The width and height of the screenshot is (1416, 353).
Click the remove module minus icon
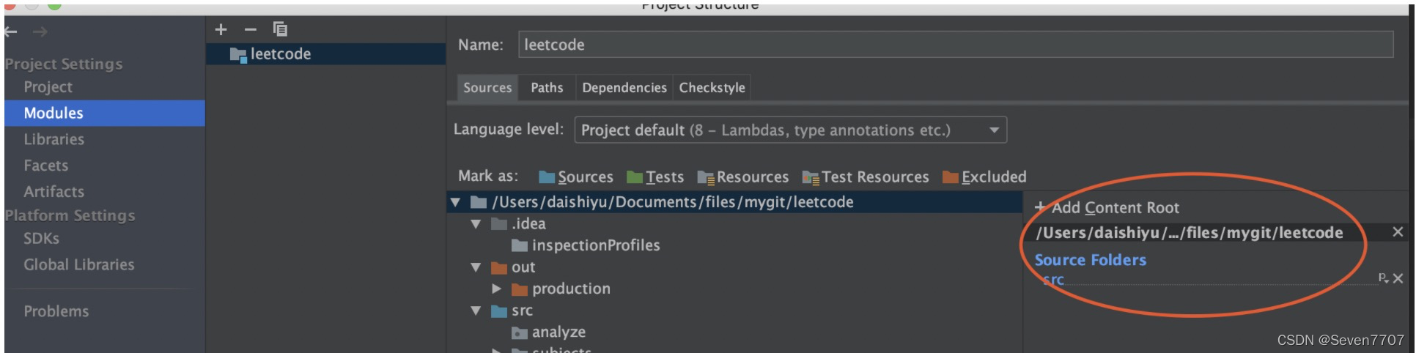(x=251, y=29)
